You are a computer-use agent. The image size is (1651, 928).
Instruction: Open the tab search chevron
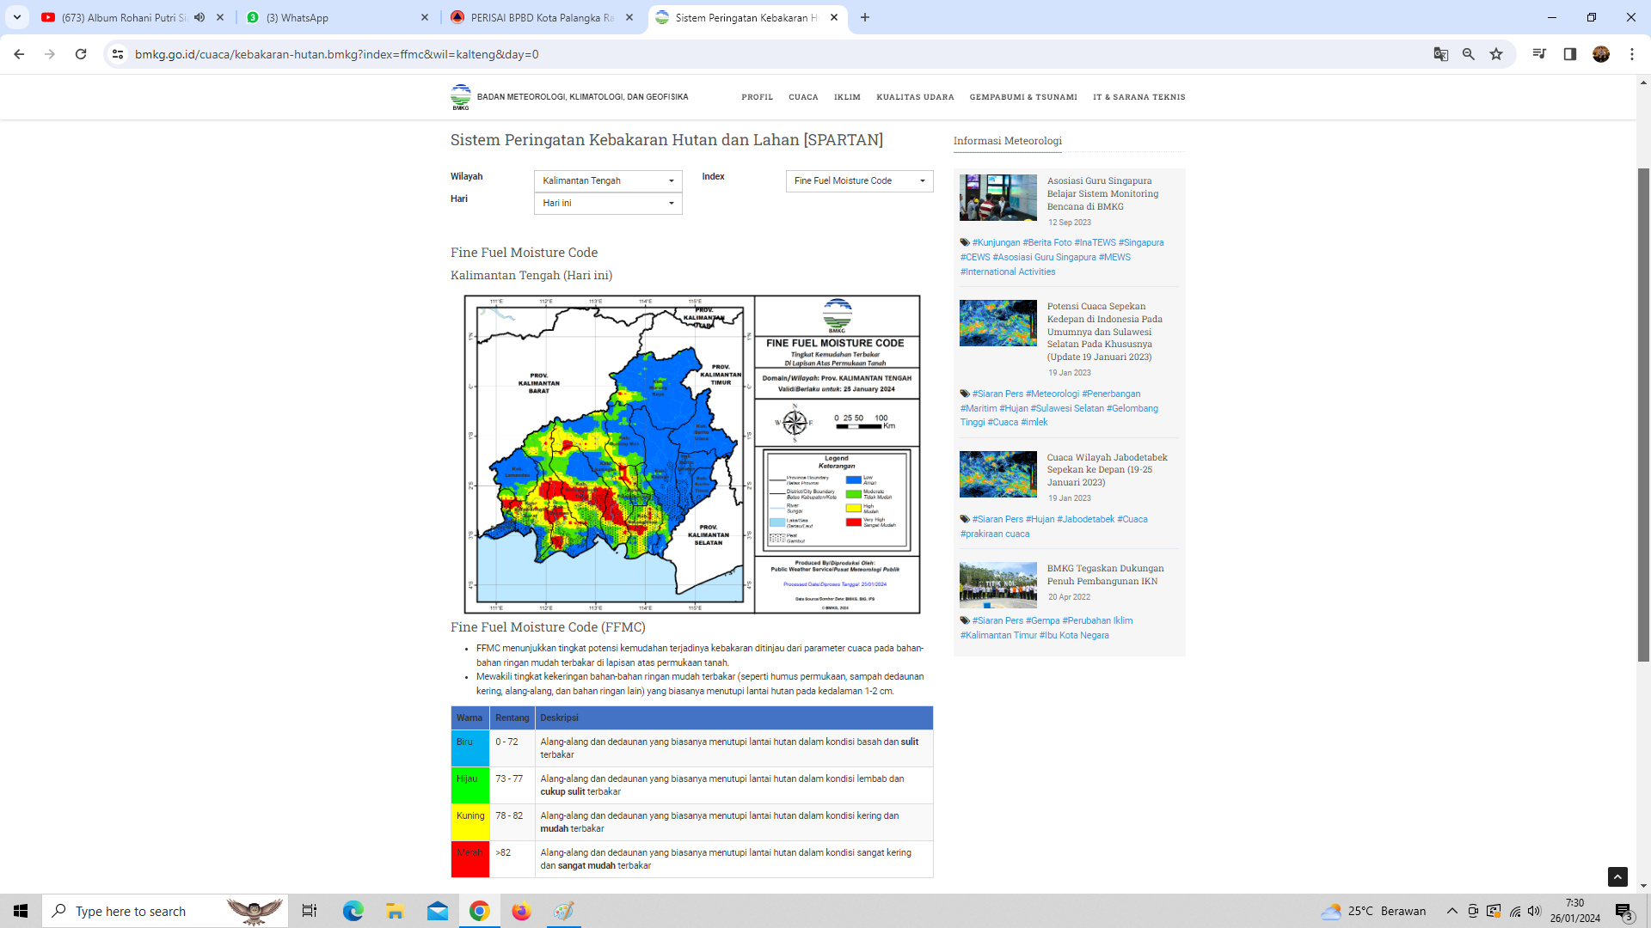coord(17,17)
